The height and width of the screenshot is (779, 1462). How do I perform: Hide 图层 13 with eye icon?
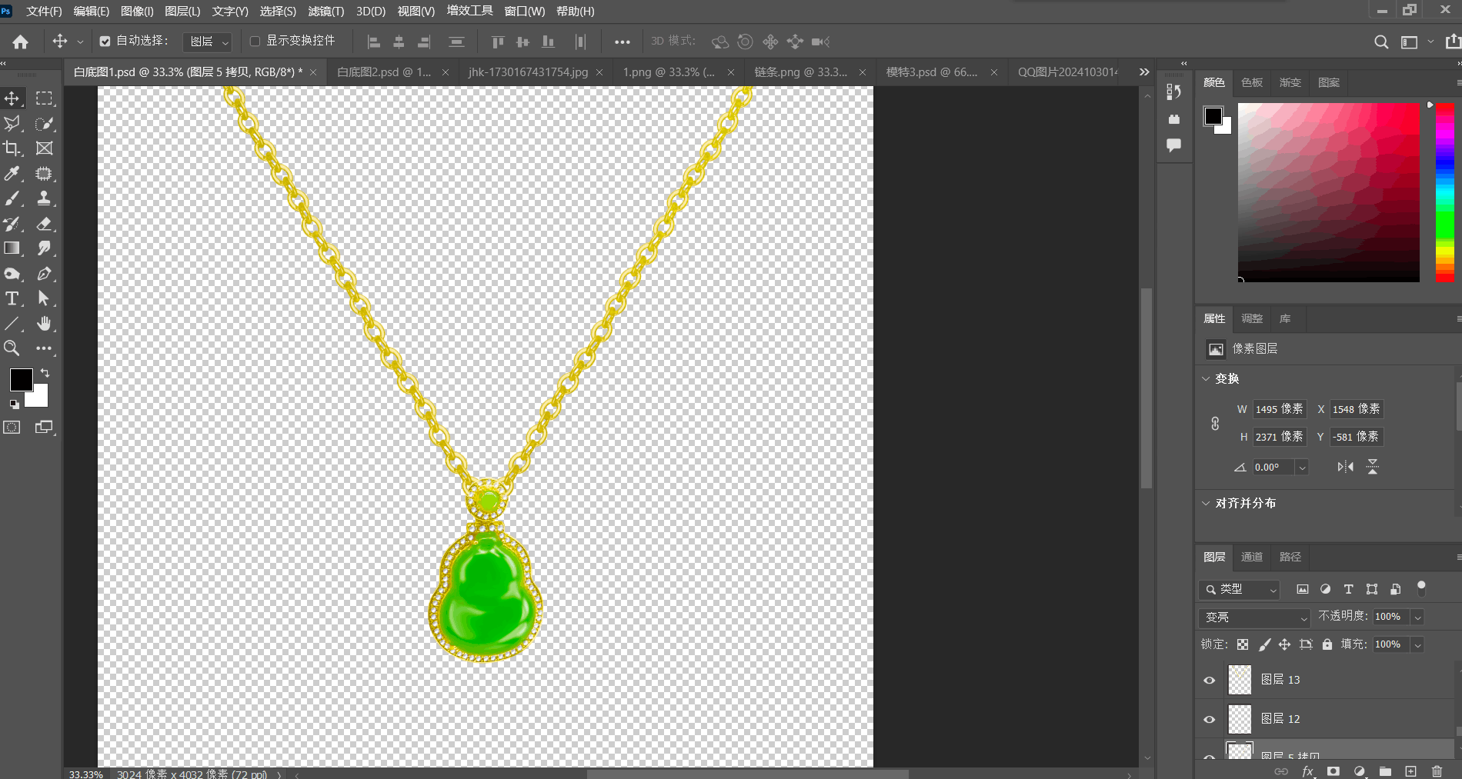coord(1210,680)
